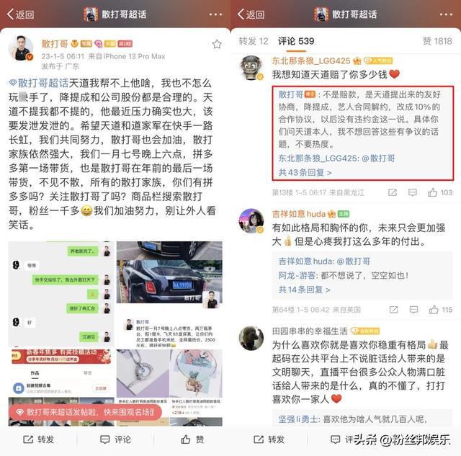The image size is (461, 456).
Task: Expand 共14条回复 replies
Action: (304, 290)
